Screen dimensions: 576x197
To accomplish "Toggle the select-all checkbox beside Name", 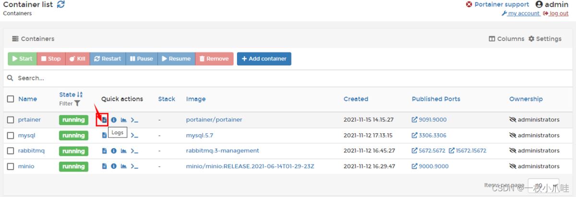I will 11,99.
